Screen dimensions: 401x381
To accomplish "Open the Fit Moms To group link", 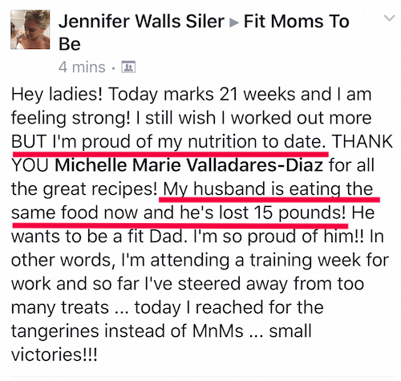I will point(297,21).
